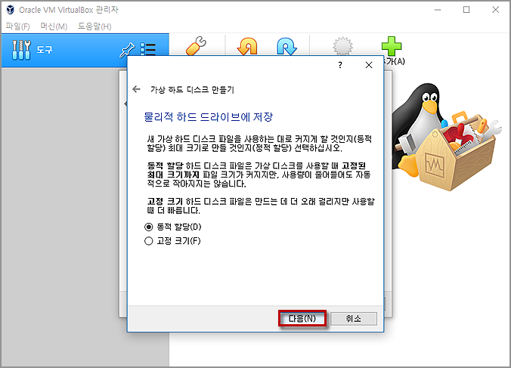Close the virtual disk creation dialog
The image size is (511, 368).
pos(369,65)
